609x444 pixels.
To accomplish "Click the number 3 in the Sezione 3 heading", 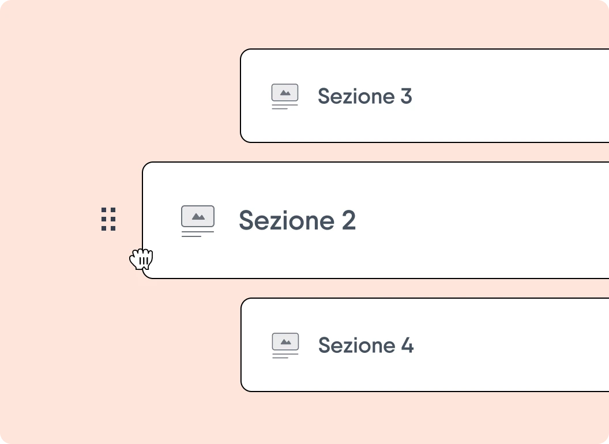I will click(406, 96).
